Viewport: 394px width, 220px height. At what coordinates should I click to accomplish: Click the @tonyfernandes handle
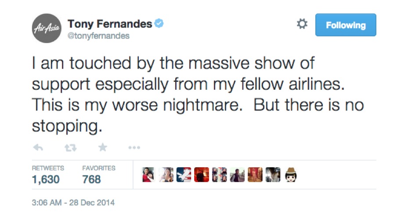98,36
